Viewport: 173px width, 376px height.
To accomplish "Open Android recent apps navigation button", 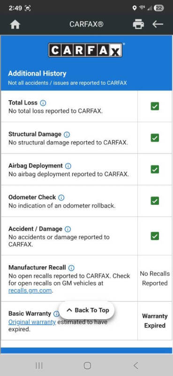I will pyautogui.click(x=39, y=366).
